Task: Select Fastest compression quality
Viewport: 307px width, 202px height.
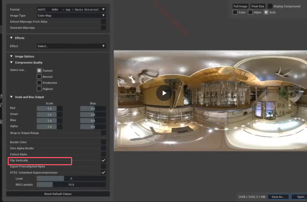Action: point(39,71)
